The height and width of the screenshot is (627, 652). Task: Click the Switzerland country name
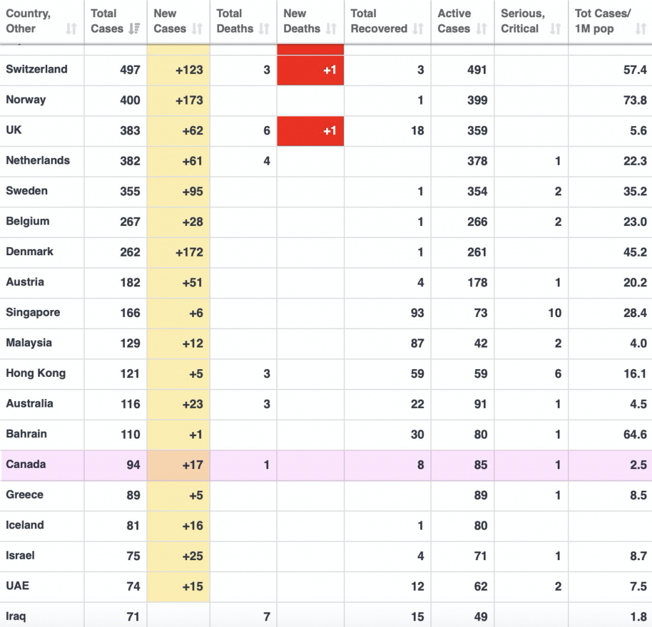(x=36, y=69)
